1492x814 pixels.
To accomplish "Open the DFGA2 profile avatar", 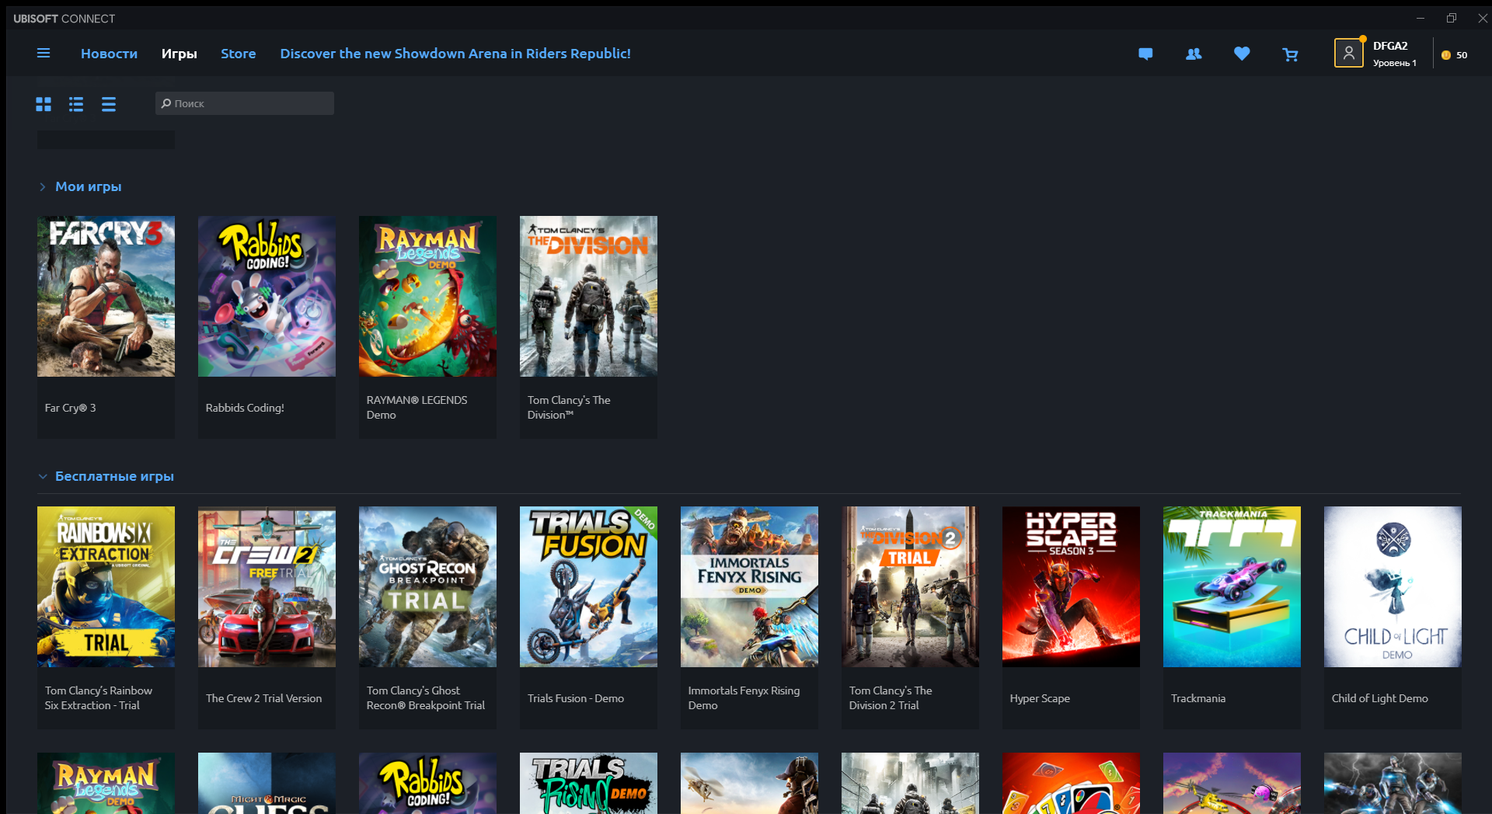I will (x=1349, y=53).
